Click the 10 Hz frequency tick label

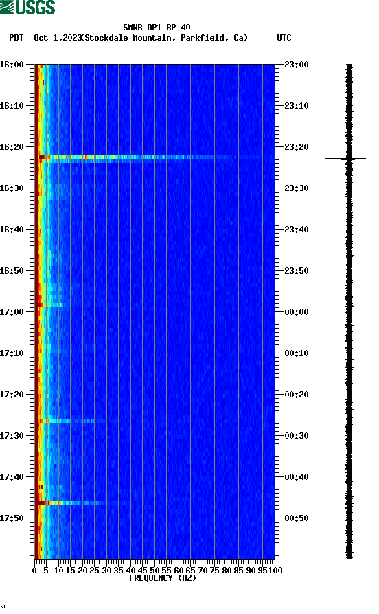click(x=58, y=571)
